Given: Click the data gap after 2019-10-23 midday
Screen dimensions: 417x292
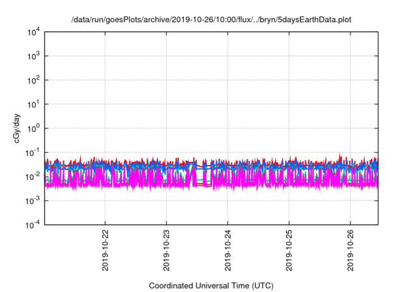Looking at the screenshot, I should (201, 173).
